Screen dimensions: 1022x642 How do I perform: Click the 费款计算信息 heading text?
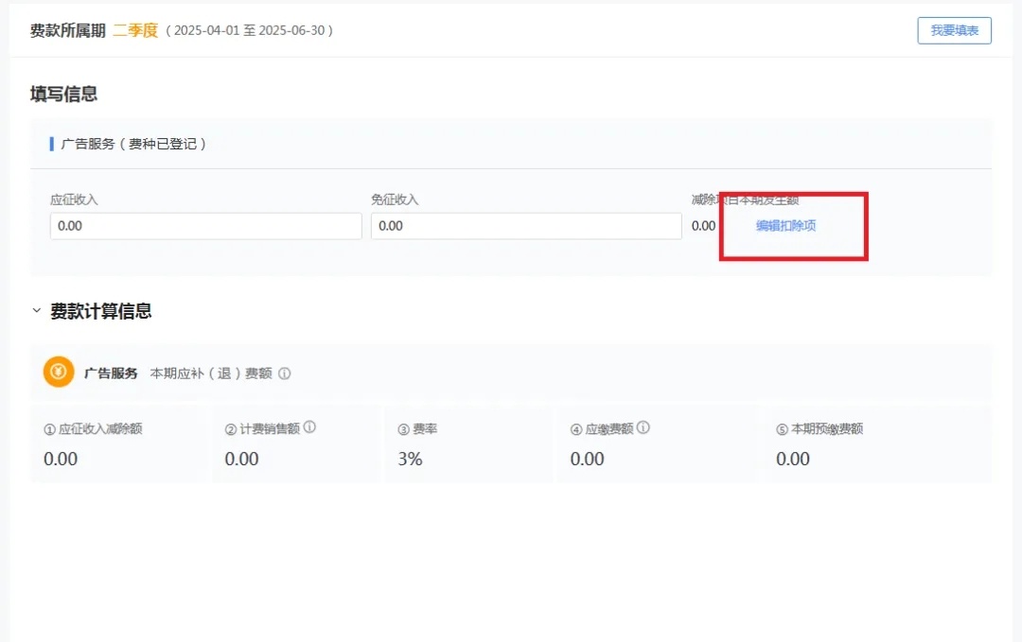101,311
